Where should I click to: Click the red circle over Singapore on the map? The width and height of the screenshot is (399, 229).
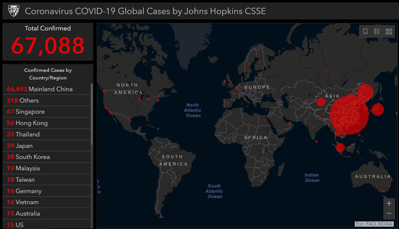(x=340, y=148)
